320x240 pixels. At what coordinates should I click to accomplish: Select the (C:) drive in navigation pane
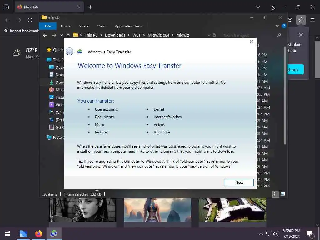(56, 112)
